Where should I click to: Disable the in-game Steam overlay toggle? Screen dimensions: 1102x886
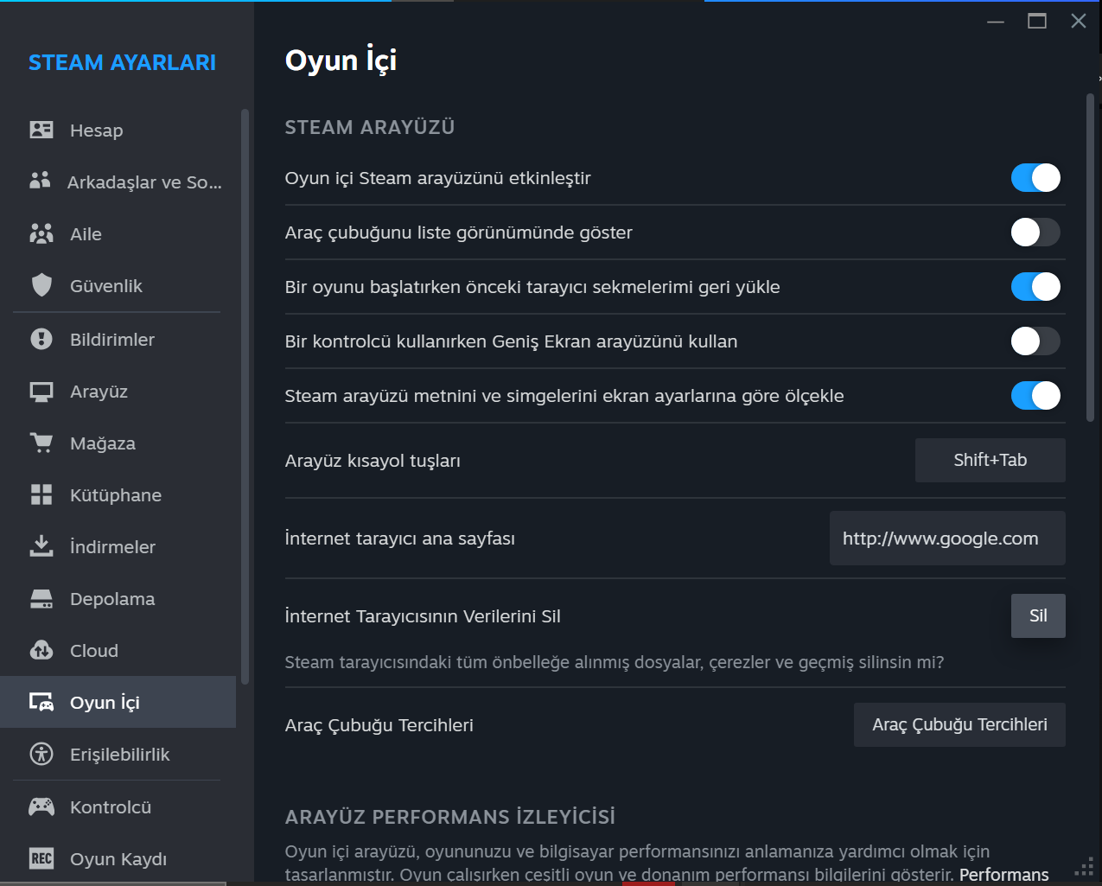1035,178
